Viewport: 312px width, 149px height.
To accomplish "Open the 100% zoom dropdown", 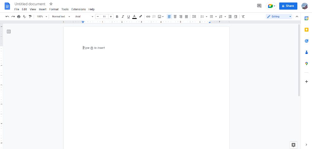I will (42, 17).
